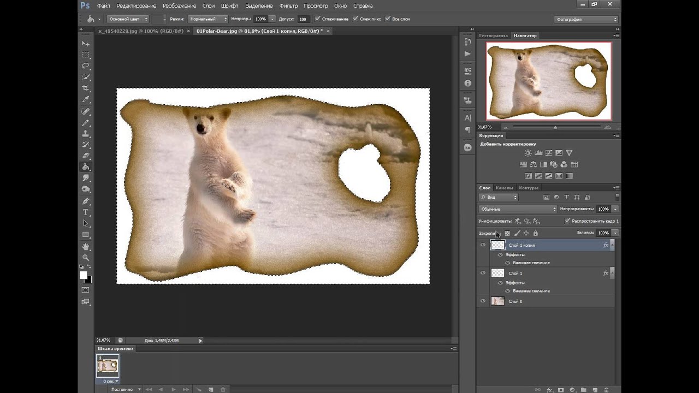The image size is (699, 393).
Task: Open the Фотография workspace dropdown
Action: (x=585, y=19)
